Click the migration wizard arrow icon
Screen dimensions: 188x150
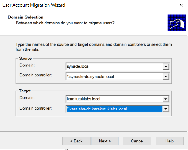pos(176,23)
